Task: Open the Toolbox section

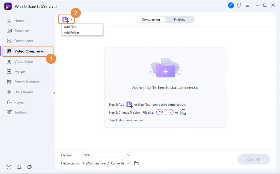Action: click(x=17, y=112)
